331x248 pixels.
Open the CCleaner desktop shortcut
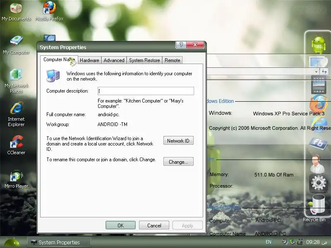coord(16,145)
